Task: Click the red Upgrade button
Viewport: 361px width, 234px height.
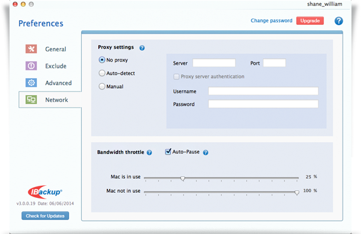Action: coord(310,20)
